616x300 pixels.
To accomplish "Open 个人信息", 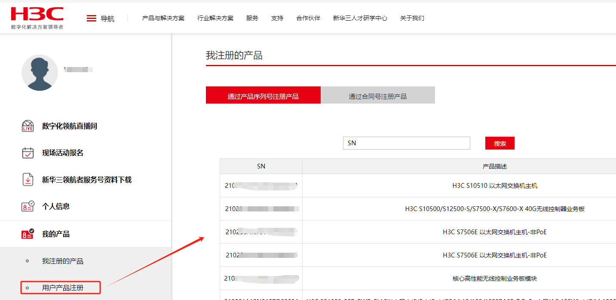I will [x=56, y=206].
